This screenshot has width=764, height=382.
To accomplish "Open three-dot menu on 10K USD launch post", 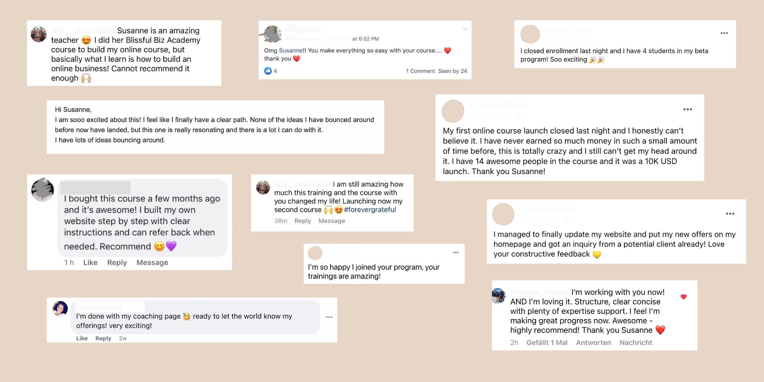I will pos(688,109).
